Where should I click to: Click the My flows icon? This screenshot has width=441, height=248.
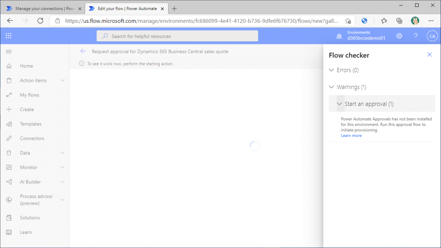tap(9, 95)
